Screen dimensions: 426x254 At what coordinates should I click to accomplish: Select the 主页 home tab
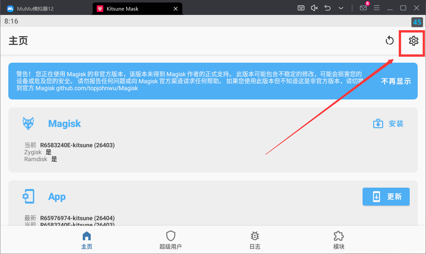point(86,240)
